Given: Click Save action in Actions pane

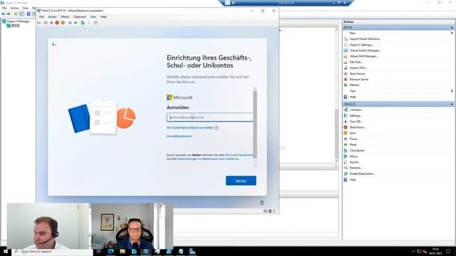Looking at the screenshot, I should (353, 133).
